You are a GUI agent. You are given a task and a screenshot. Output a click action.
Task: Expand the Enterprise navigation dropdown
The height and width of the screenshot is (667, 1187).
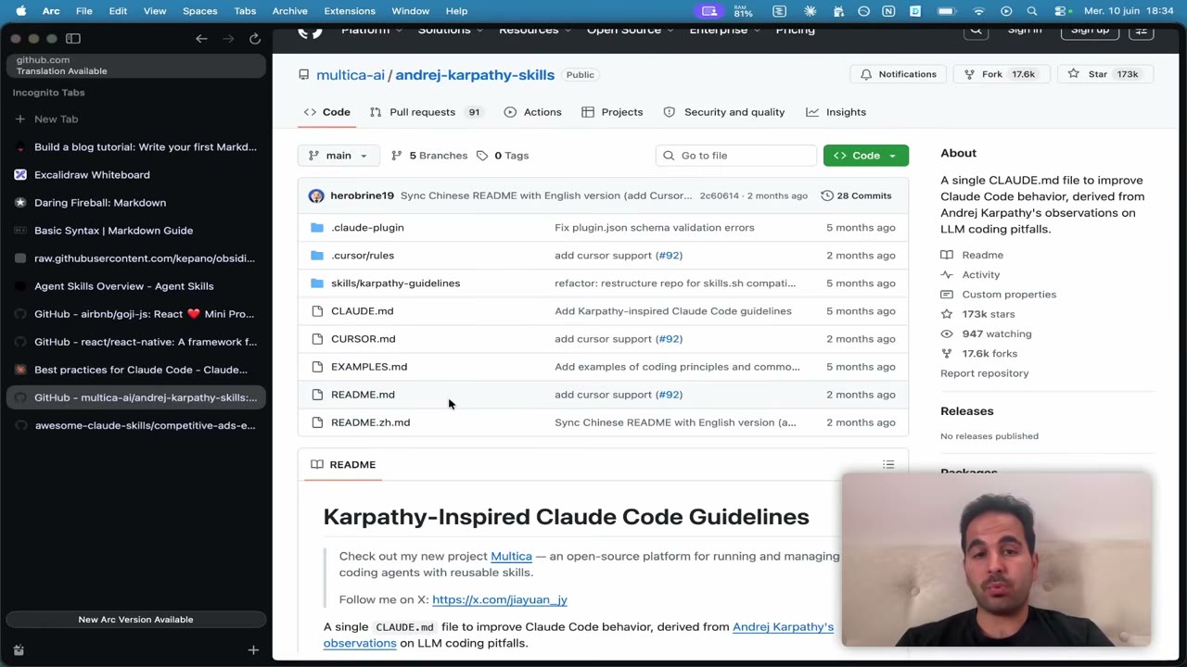[724, 31]
